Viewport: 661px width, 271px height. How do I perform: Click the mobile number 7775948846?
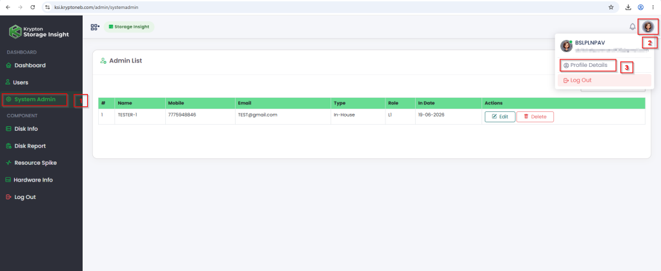click(182, 115)
